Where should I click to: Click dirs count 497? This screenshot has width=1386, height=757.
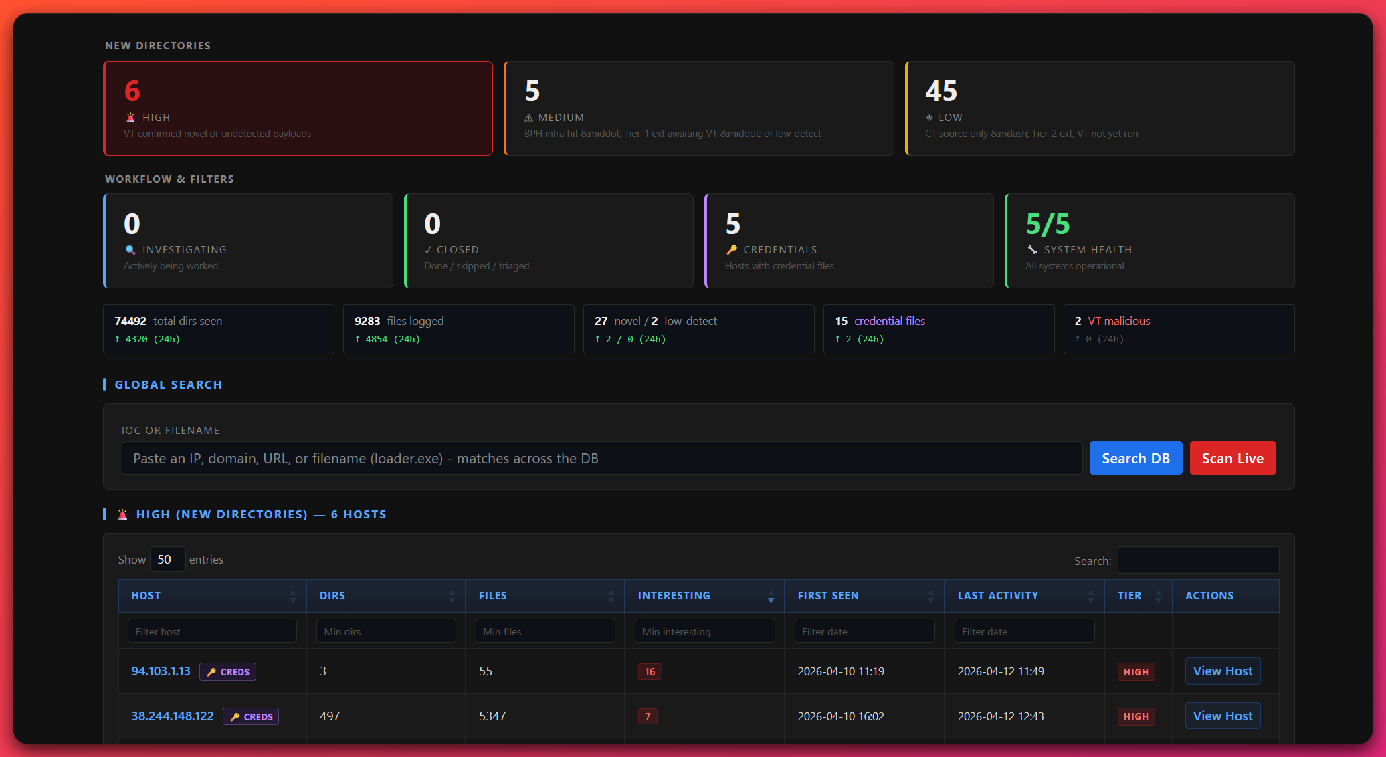330,716
